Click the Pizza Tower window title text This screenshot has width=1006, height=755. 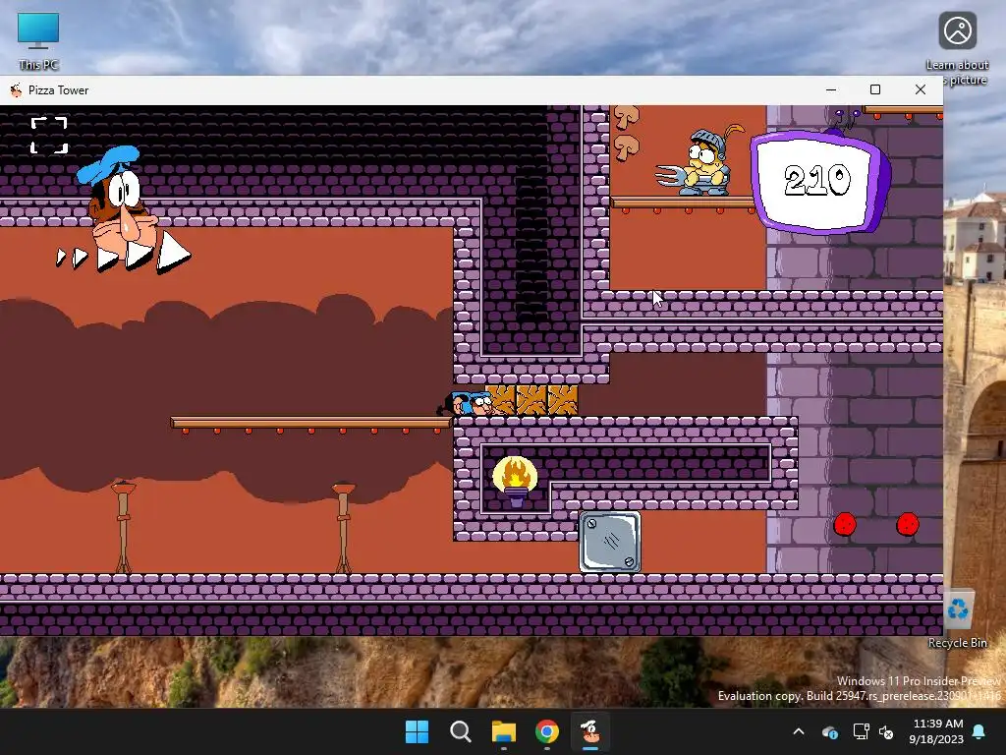point(58,90)
